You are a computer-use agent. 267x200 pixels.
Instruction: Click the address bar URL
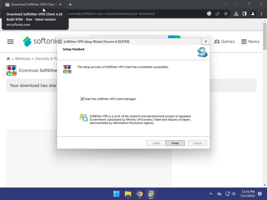click(112, 14)
